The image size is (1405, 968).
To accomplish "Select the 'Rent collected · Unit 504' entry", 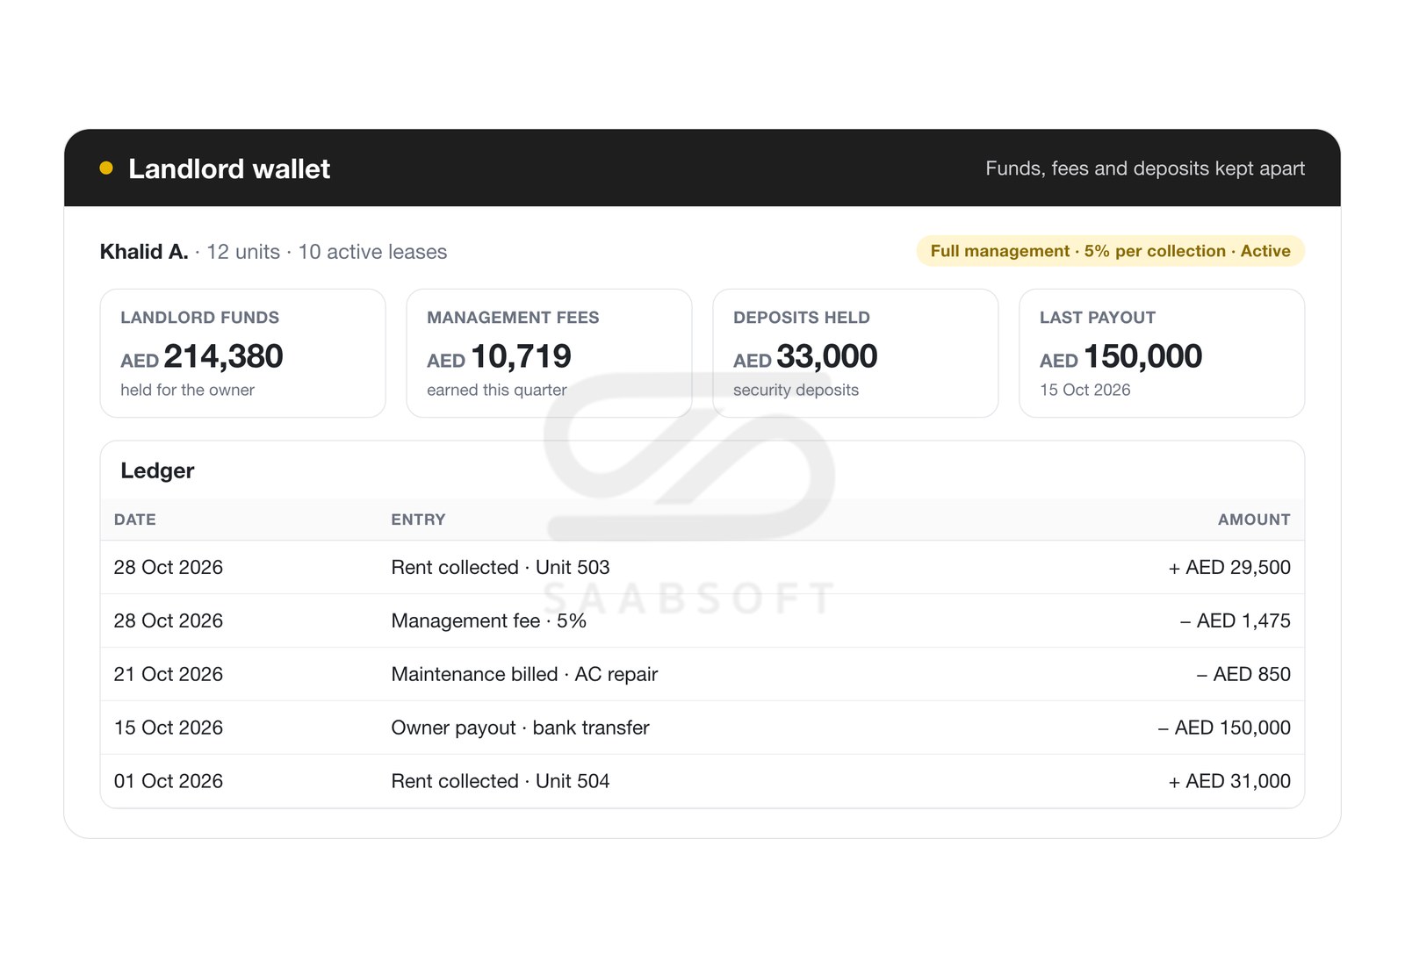I will click(501, 781).
